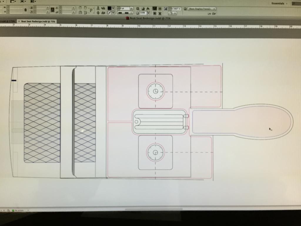Open the corner shape dropdown

173,13
